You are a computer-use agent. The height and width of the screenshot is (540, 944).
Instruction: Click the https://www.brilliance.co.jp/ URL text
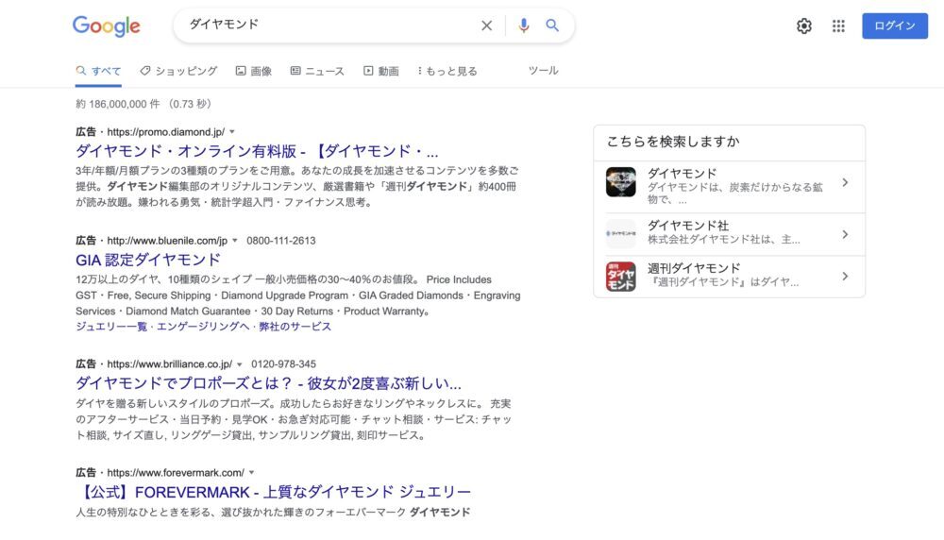(170, 364)
